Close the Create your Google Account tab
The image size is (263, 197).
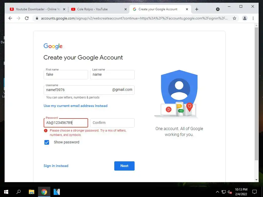point(187,9)
